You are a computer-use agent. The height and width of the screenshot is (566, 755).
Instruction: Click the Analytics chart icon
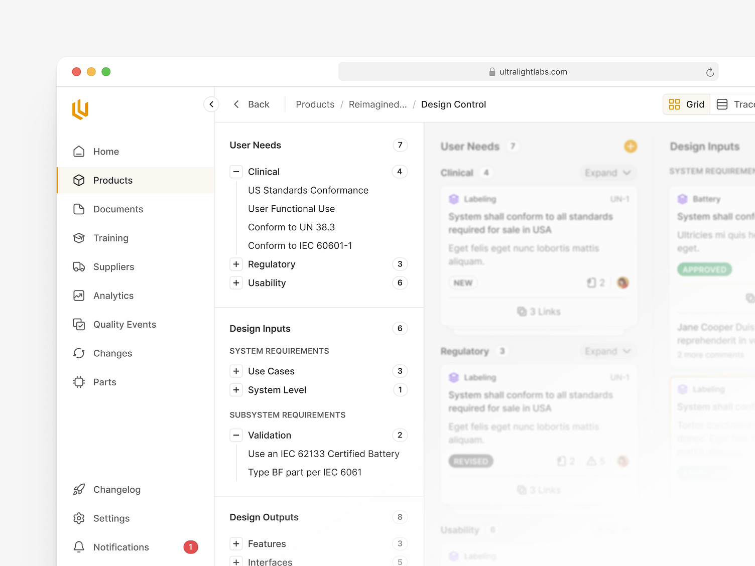coord(79,296)
